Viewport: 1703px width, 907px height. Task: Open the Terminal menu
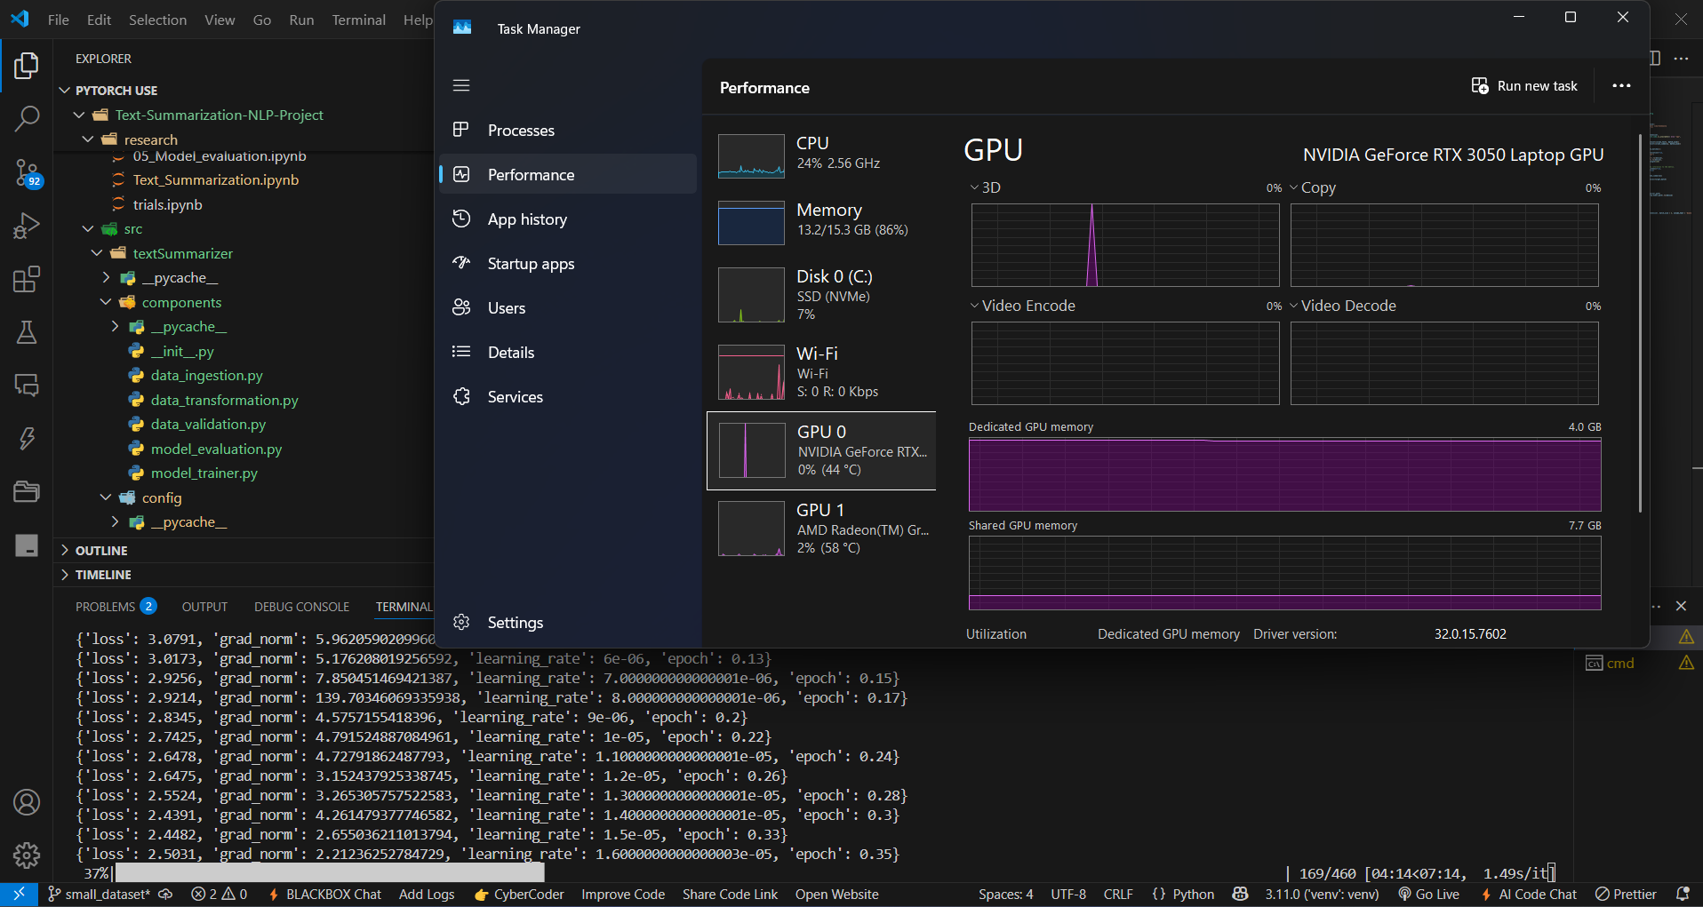click(x=358, y=20)
